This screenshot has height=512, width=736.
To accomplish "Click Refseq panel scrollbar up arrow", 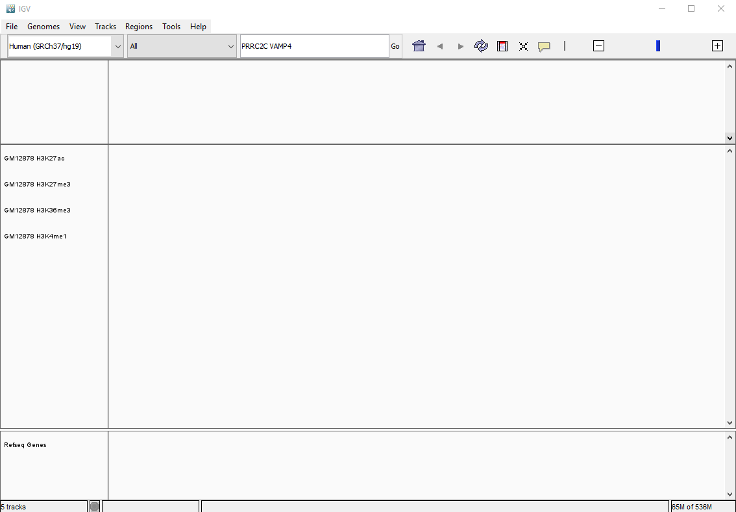I will 730,437.
